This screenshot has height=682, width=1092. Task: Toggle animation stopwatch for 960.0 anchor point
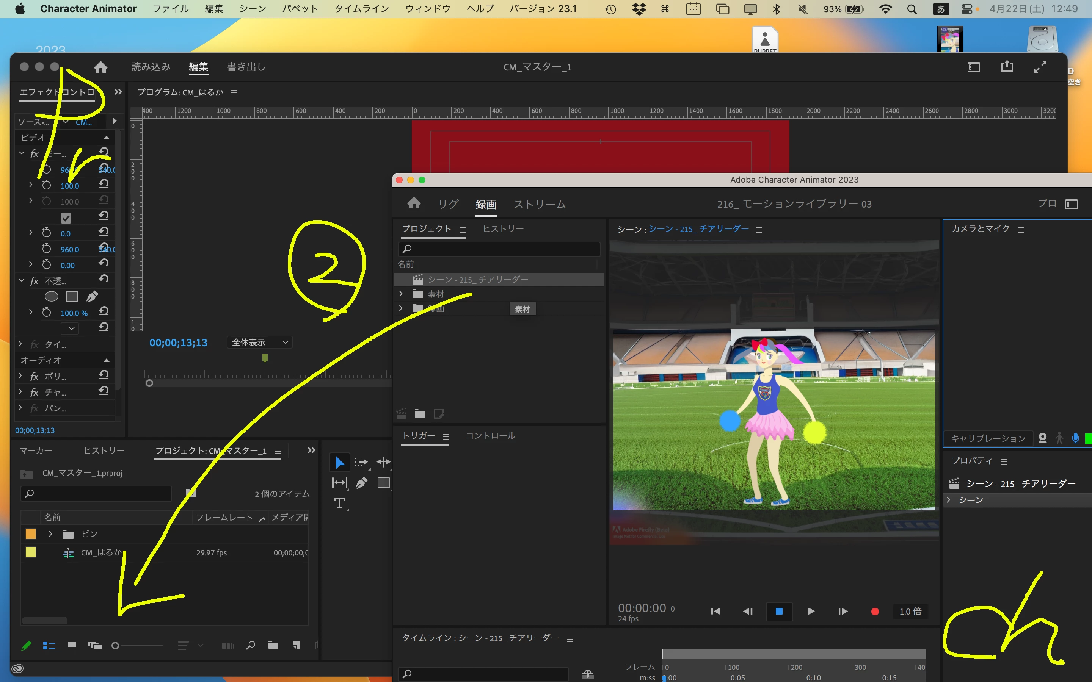(47, 249)
